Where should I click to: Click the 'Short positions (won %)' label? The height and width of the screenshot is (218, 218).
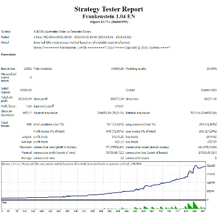(x=49, y=124)
